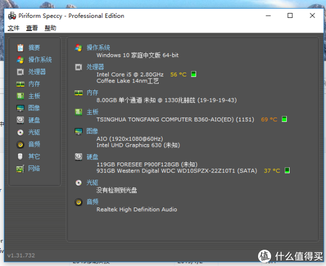Click the 69 °C motherboard temperature
The width and height of the screenshot is (326, 266).
(269, 119)
